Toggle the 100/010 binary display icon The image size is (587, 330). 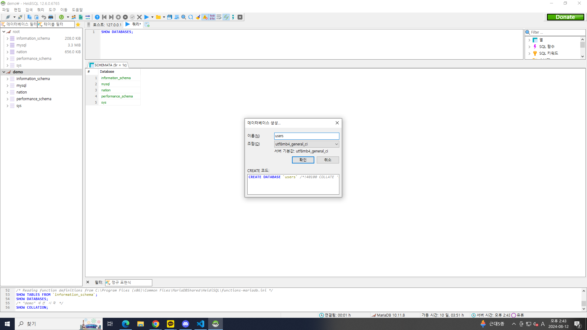(x=212, y=17)
